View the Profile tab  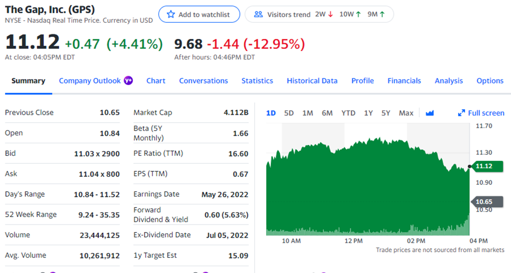tap(363, 81)
